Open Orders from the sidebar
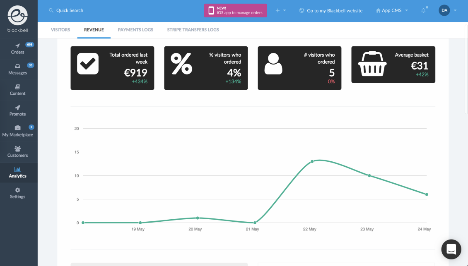Image resolution: width=468 pixels, height=266 pixels. coord(18,48)
